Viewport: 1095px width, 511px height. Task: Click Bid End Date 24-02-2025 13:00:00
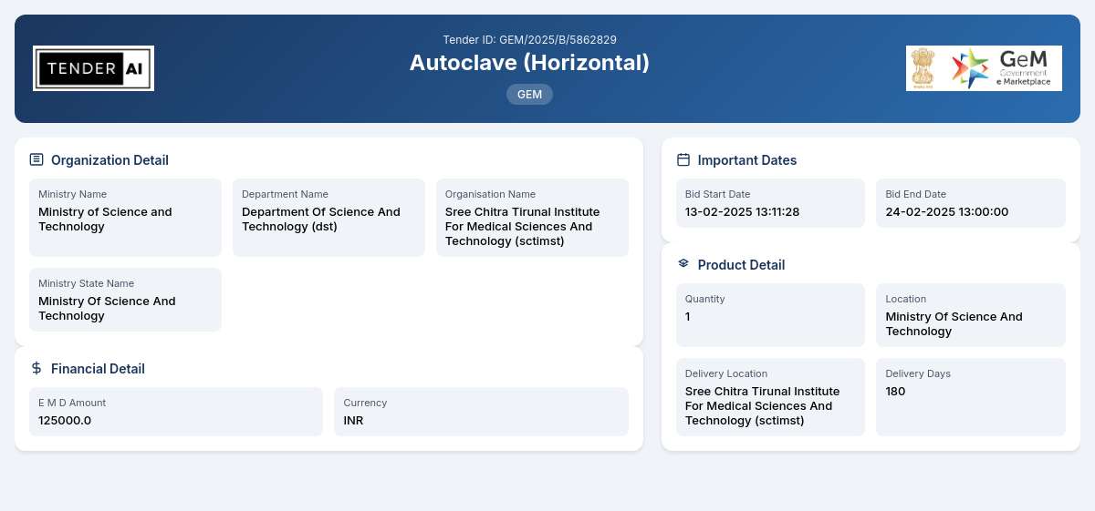[946, 211]
